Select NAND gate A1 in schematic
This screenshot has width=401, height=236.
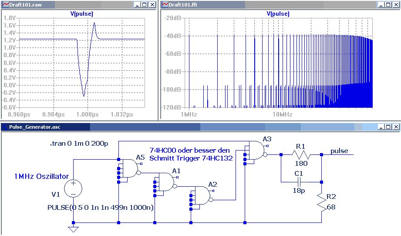pyautogui.click(x=166, y=182)
